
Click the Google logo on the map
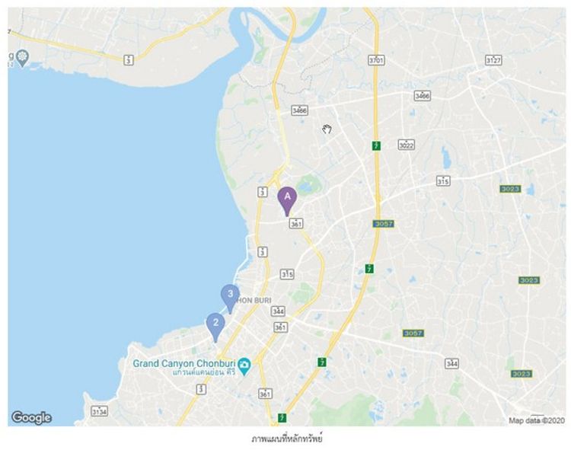pyautogui.click(x=32, y=418)
